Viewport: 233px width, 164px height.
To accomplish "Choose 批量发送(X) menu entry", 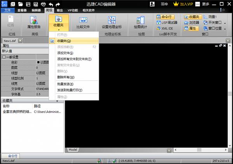I will pyautogui.click(x=74, y=84).
